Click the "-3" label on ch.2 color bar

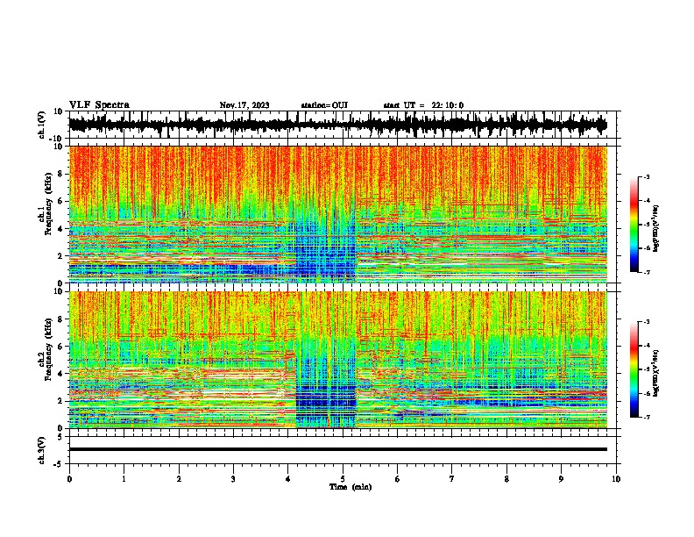[647, 322]
